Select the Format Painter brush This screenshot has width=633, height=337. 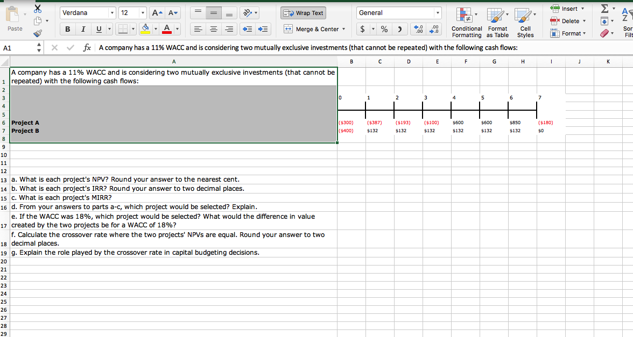point(37,33)
